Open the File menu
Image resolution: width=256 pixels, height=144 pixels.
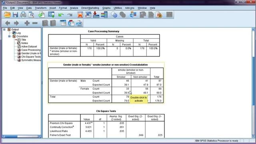(x=5, y=8)
